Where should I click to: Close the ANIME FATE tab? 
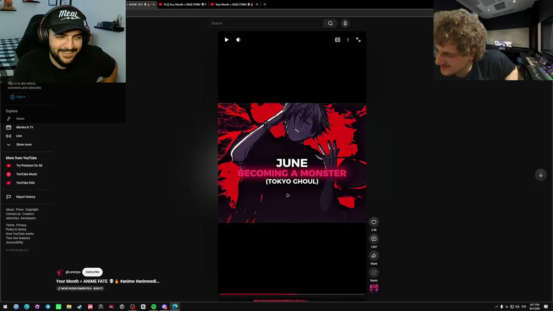coord(153,4)
